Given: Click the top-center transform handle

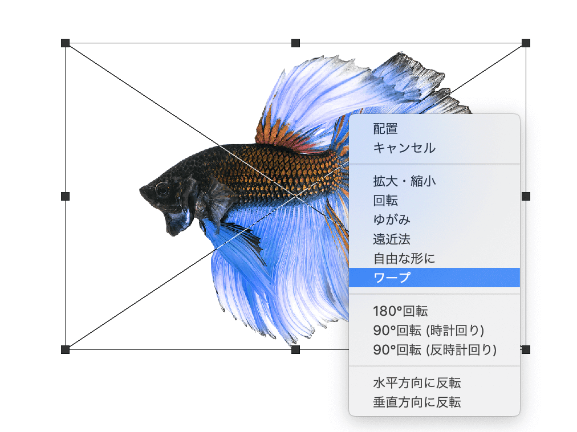Looking at the screenshot, I should click(295, 43).
